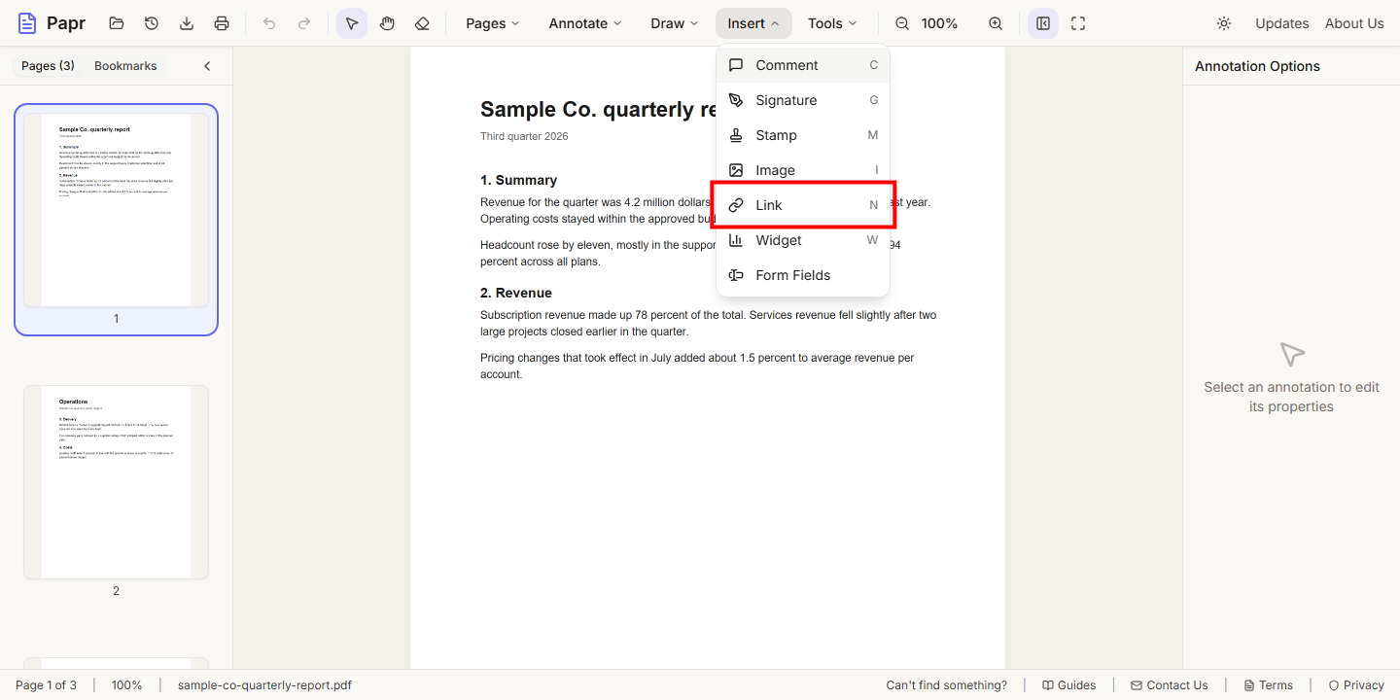Select the eraser tool
This screenshot has width=1400, height=700.
(422, 23)
